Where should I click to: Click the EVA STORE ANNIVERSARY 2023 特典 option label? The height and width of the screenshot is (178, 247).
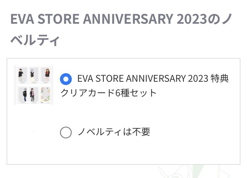153,78
